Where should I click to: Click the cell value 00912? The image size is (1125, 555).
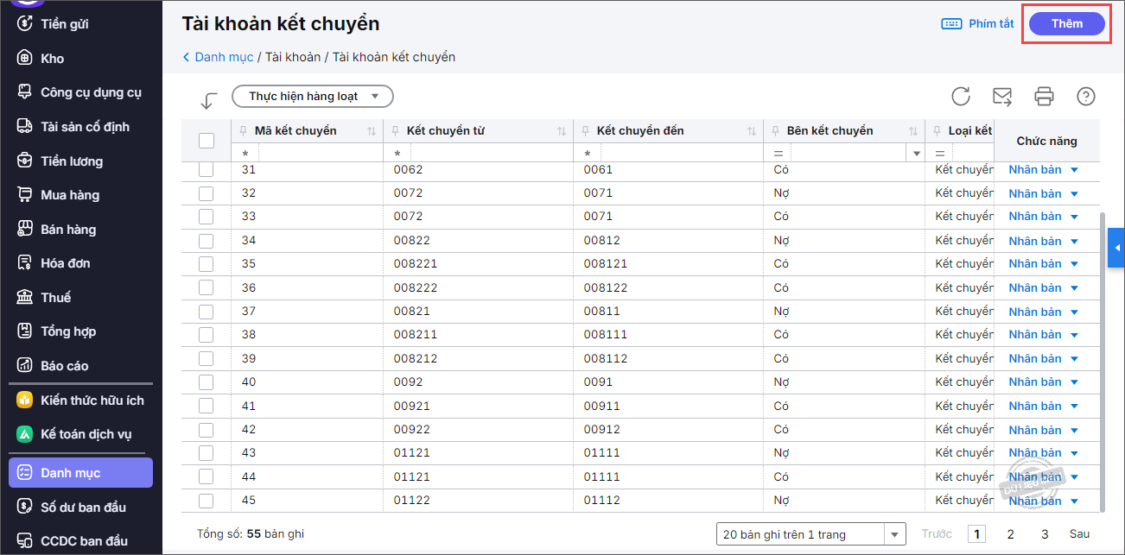pyautogui.click(x=601, y=430)
